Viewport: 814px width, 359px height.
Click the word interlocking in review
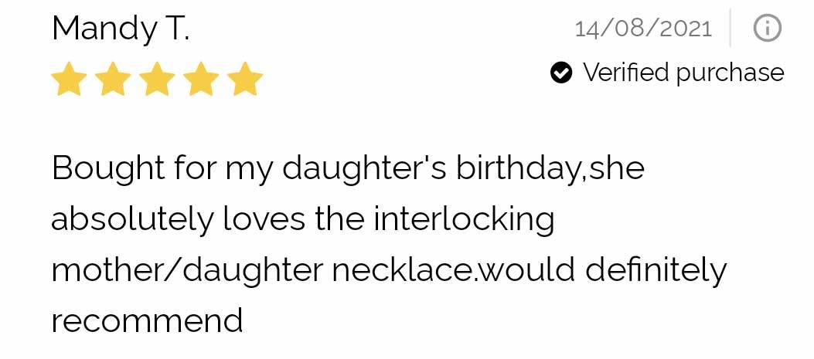coord(464,220)
